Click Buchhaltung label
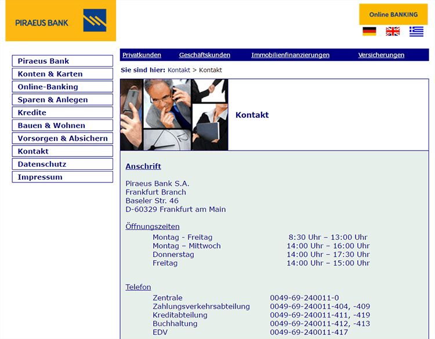 (175, 323)
